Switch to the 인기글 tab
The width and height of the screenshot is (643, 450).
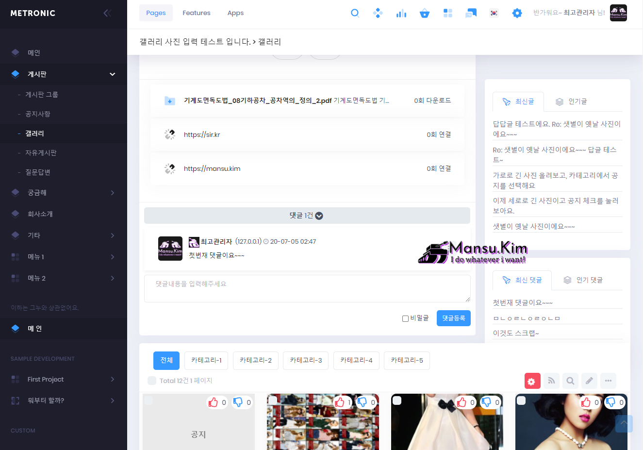(x=571, y=101)
